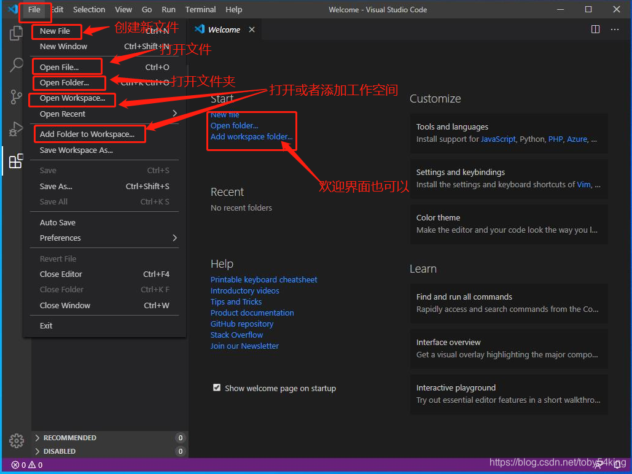Click the File menu
Image resolution: width=632 pixels, height=474 pixels.
(x=34, y=9)
